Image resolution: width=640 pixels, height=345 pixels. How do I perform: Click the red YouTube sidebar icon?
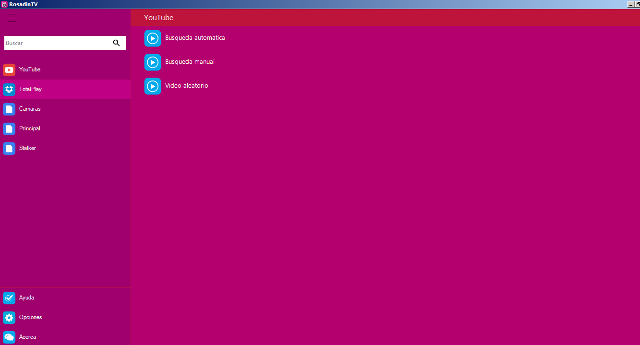9,70
